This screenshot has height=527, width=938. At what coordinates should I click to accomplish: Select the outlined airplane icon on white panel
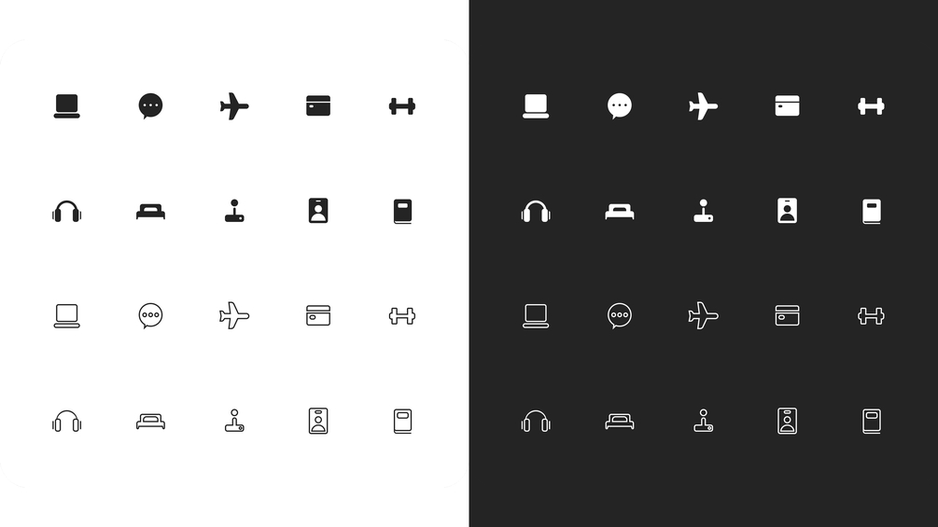pyautogui.click(x=234, y=315)
